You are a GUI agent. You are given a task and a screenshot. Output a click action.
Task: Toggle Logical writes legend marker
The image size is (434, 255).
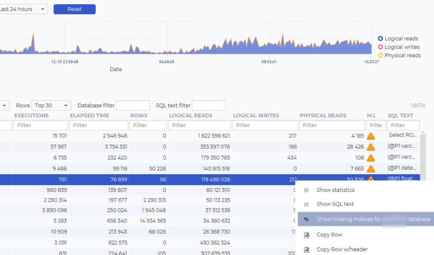(380, 47)
